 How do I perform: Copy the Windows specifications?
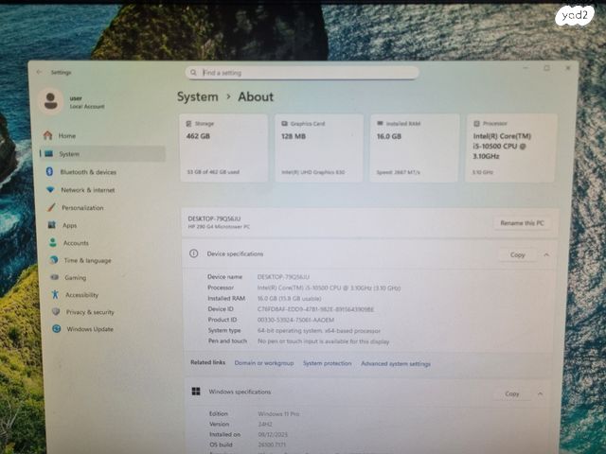(x=511, y=393)
